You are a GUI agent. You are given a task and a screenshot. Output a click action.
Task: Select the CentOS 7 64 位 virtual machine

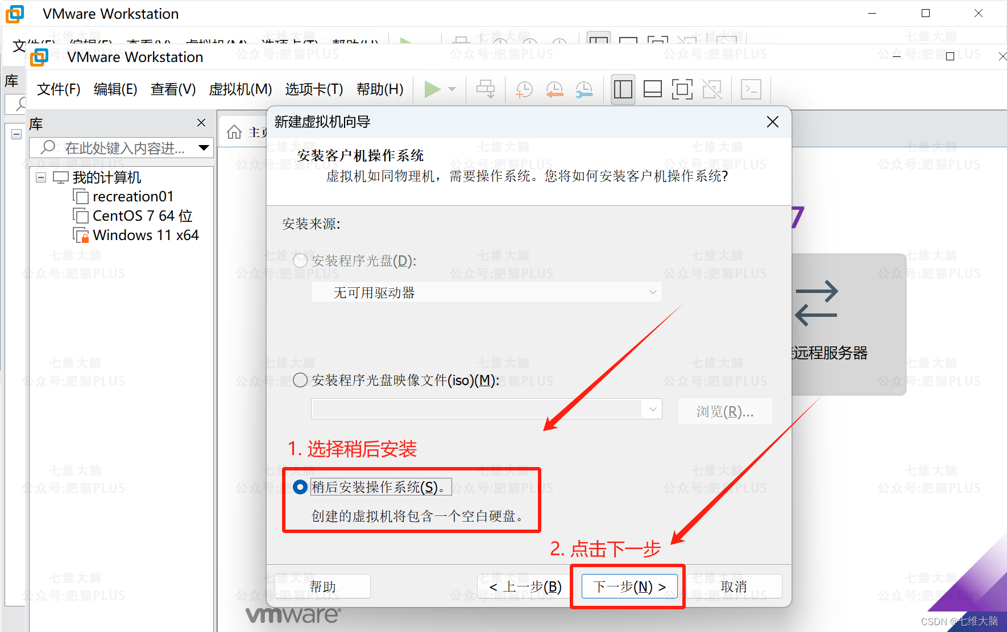click(142, 216)
